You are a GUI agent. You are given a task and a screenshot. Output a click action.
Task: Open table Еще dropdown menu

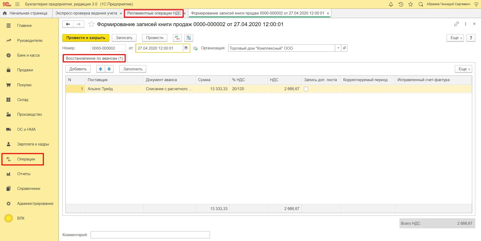[463, 69]
